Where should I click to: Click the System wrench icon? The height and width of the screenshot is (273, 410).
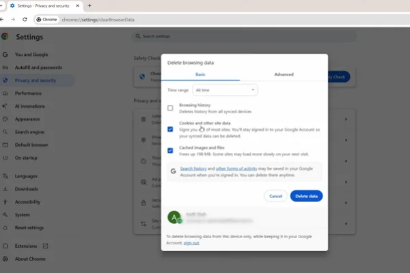(5, 215)
